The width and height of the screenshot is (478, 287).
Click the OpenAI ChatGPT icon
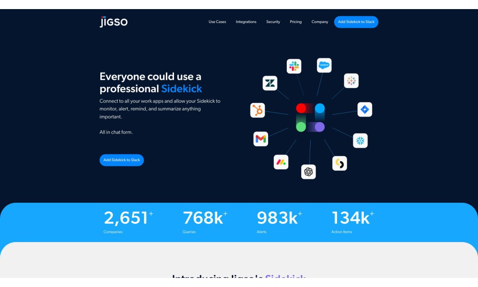308,172
